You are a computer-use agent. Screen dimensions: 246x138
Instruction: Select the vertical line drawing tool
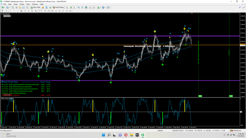coord(10,11)
